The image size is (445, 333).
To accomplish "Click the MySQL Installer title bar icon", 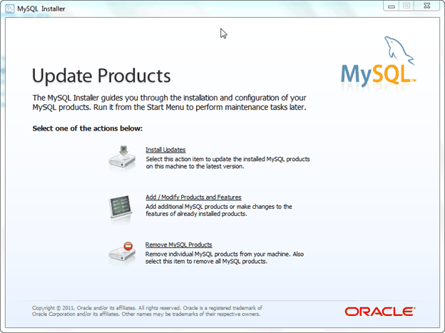I will tap(10, 9).
